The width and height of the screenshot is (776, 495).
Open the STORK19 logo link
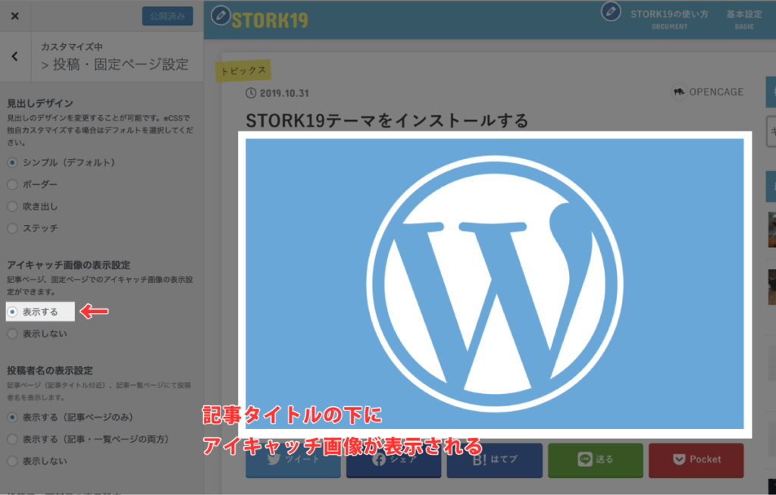[270, 20]
